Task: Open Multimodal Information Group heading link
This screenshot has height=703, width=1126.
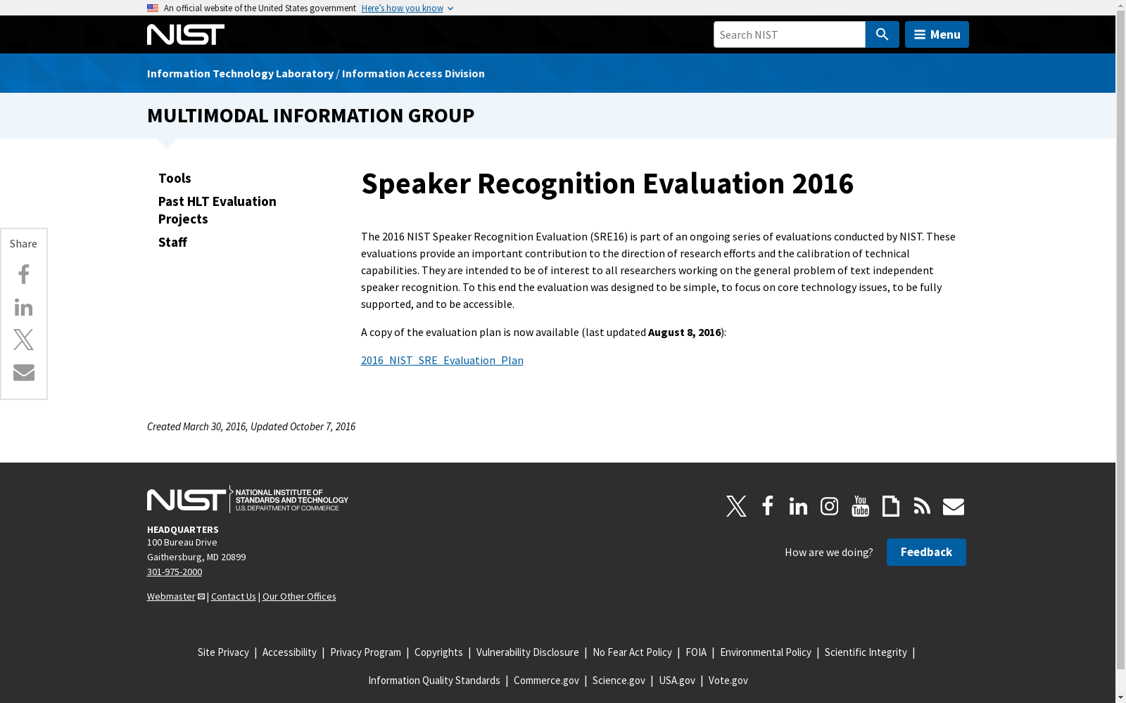Action: tap(310, 115)
